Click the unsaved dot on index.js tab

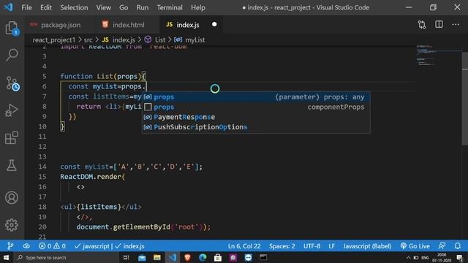pos(214,24)
